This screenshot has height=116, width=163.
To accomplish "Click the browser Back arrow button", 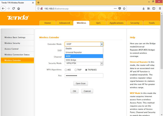I will [x=3, y=8].
